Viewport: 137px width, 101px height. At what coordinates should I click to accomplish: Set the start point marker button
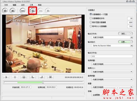coord(33,77)
